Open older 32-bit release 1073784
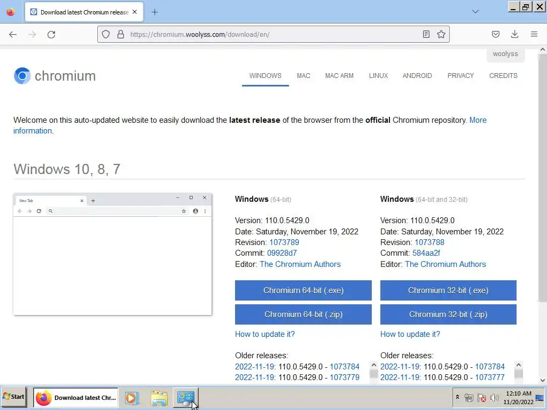This screenshot has width=547, height=410. point(490,367)
